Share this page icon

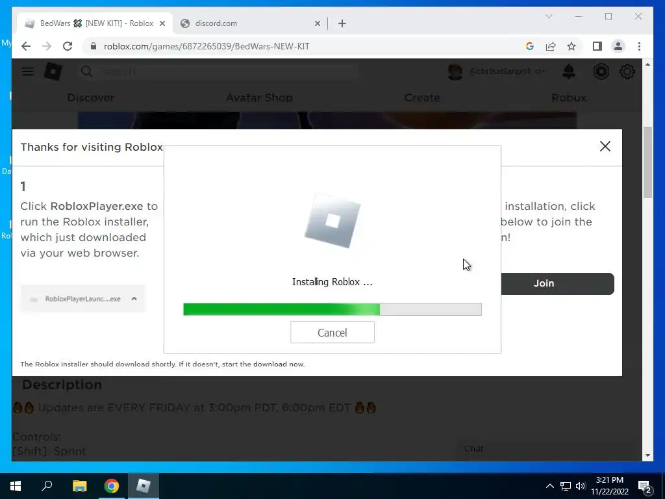click(x=551, y=46)
